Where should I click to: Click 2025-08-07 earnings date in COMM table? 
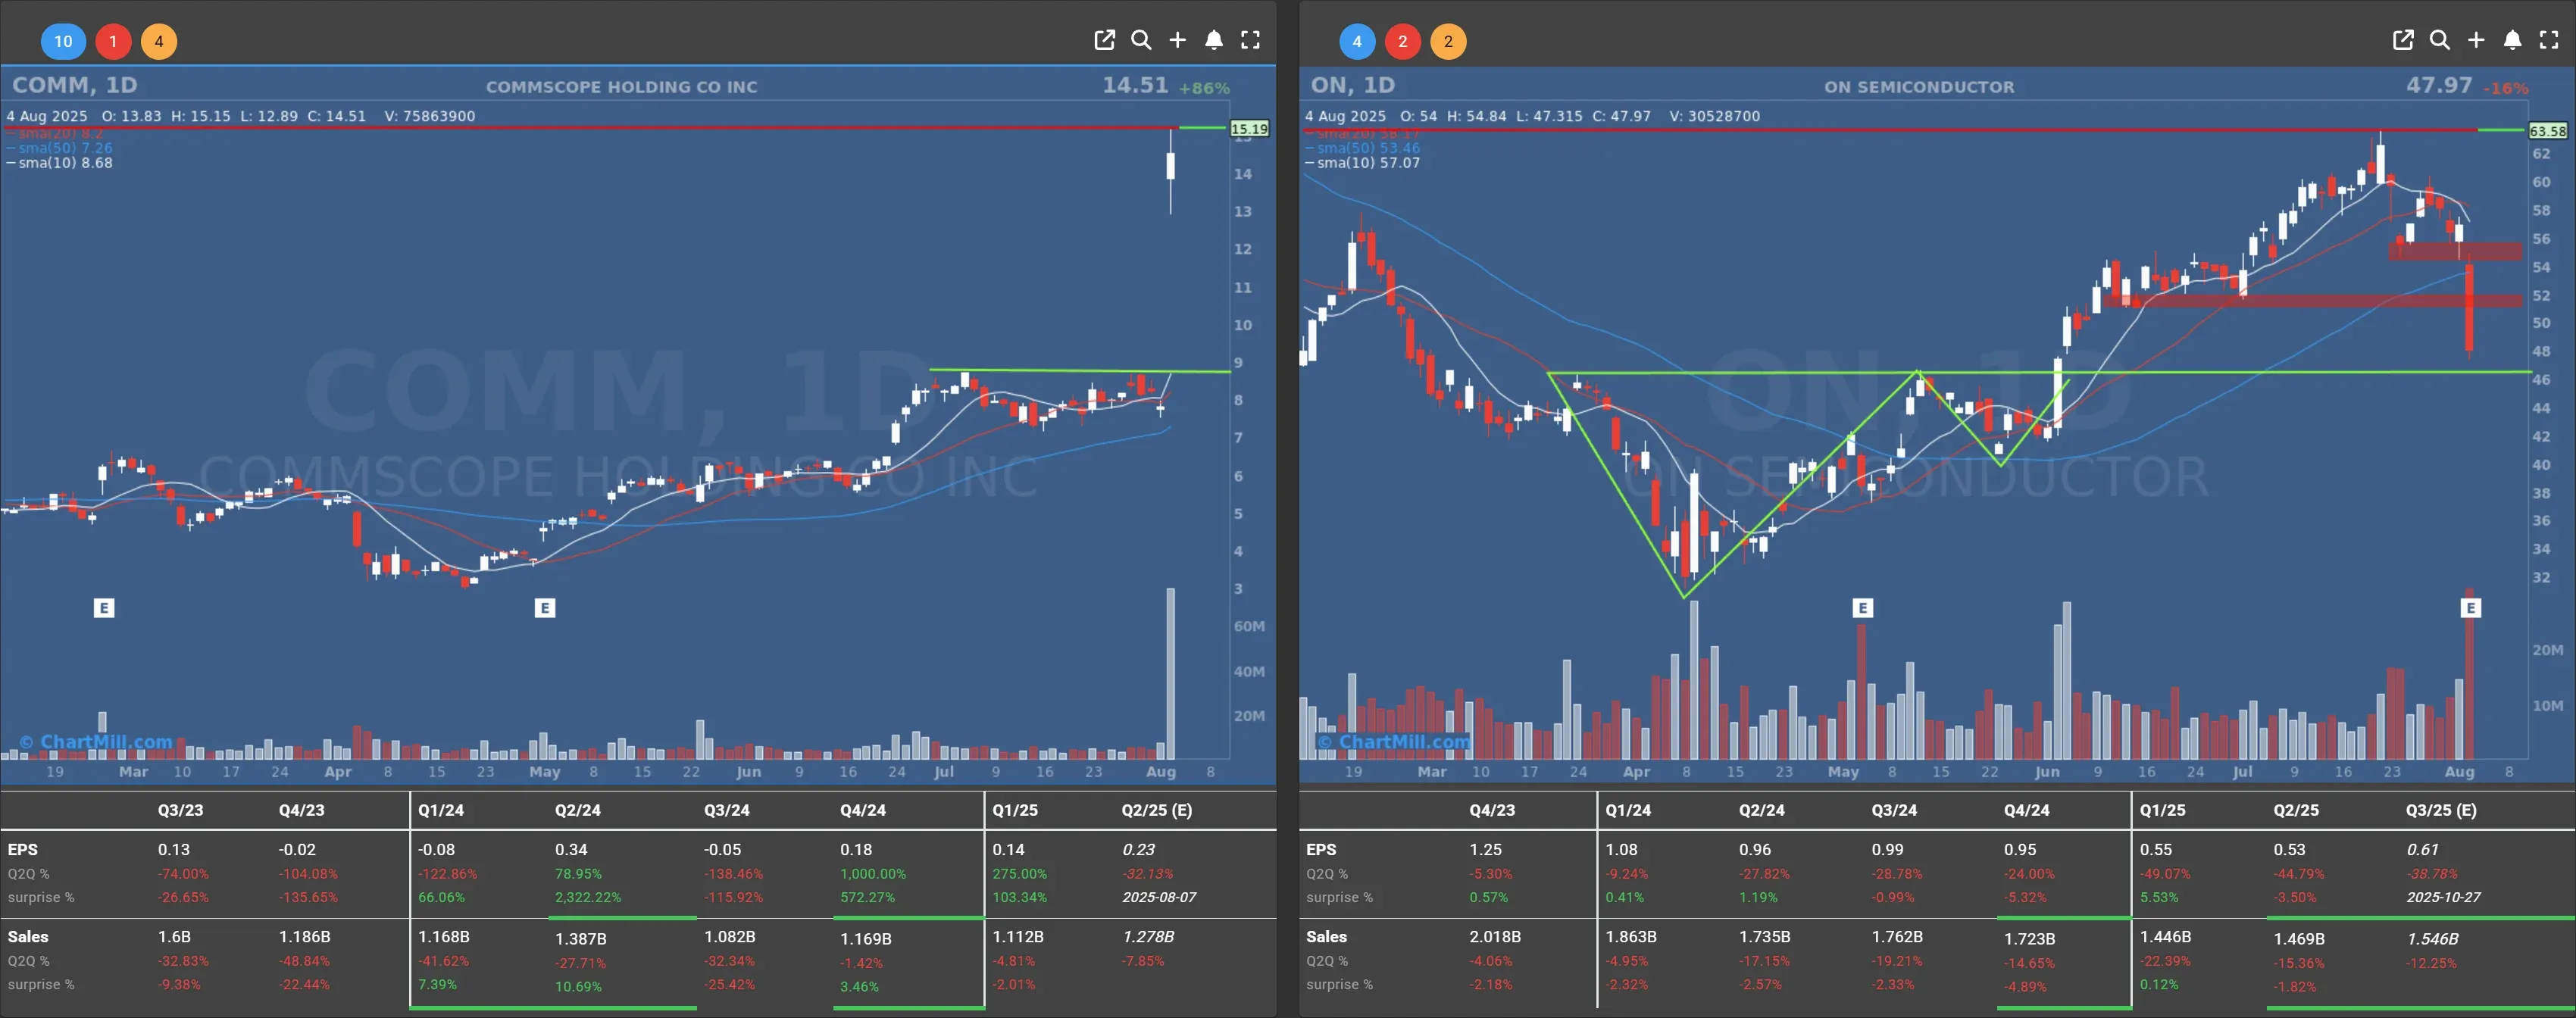tap(1159, 897)
